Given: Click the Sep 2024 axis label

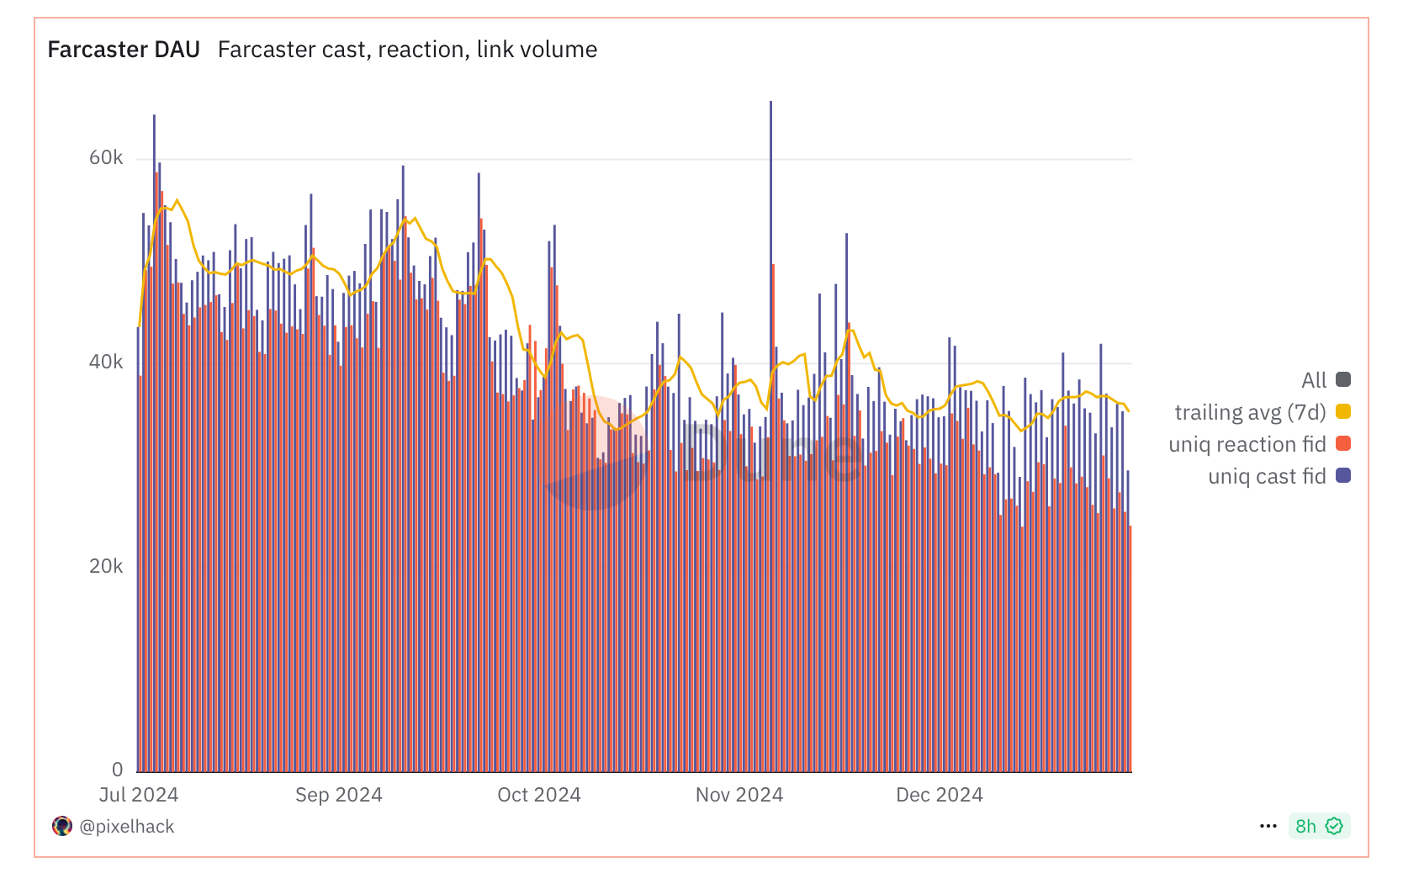Looking at the screenshot, I should pos(339,795).
